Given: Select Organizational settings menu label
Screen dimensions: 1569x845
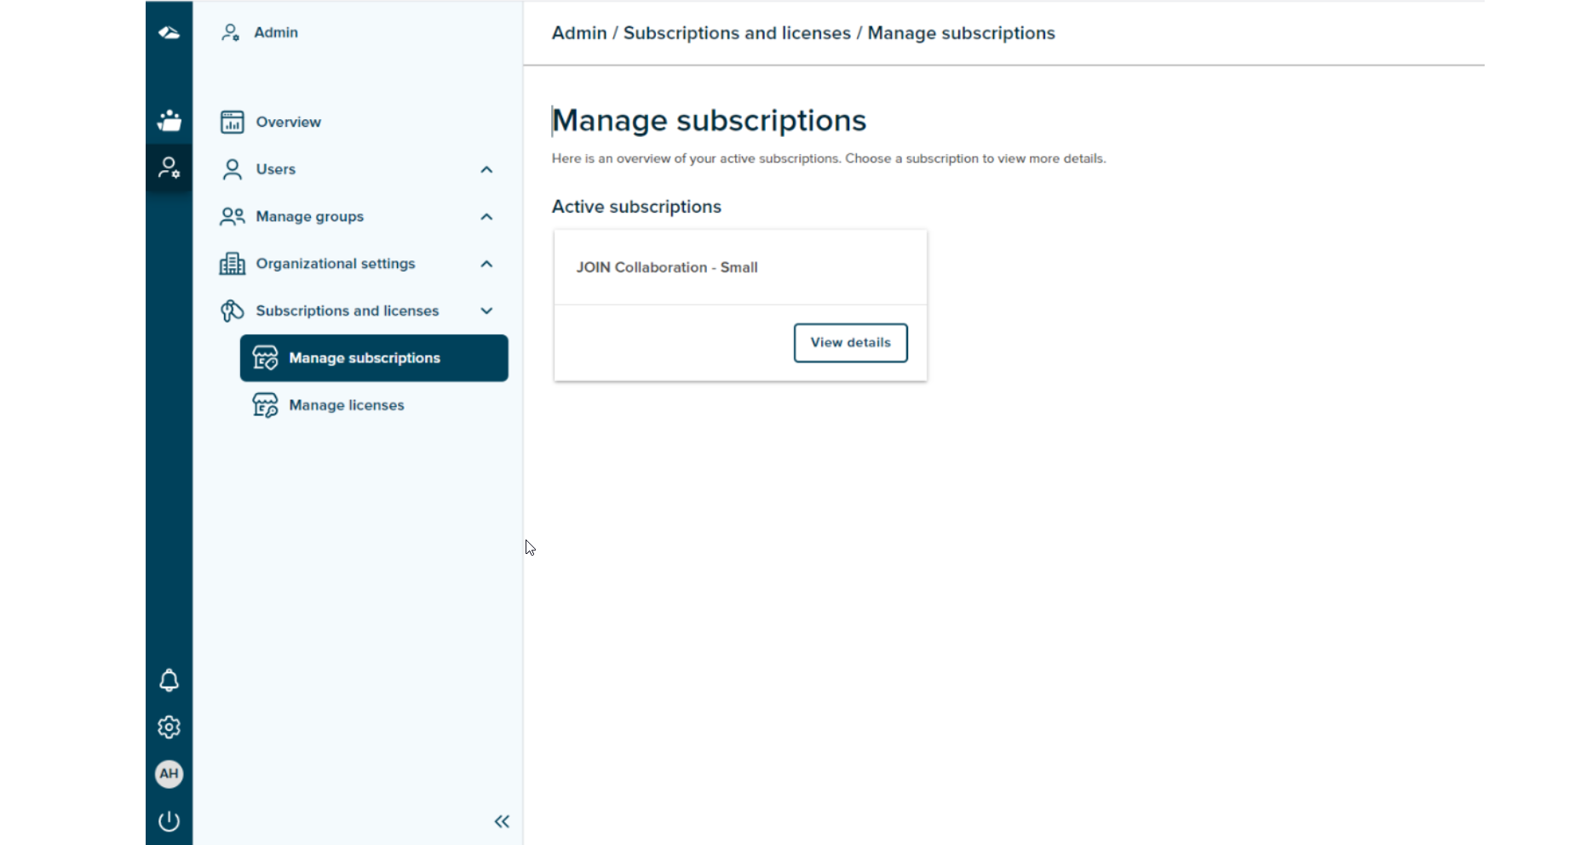Looking at the screenshot, I should (336, 264).
